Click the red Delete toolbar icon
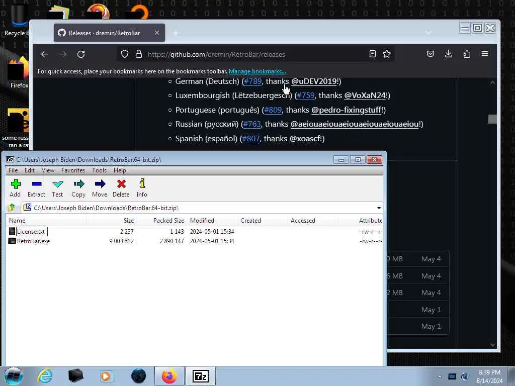Image resolution: width=515 pixels, height=386 pixels. (121, 188)
